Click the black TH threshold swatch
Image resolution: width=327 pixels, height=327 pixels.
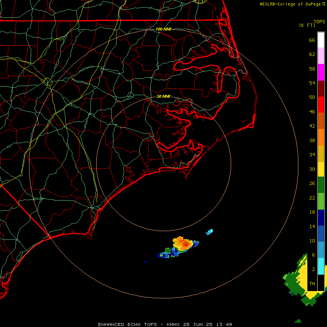[x=321, y=283]
